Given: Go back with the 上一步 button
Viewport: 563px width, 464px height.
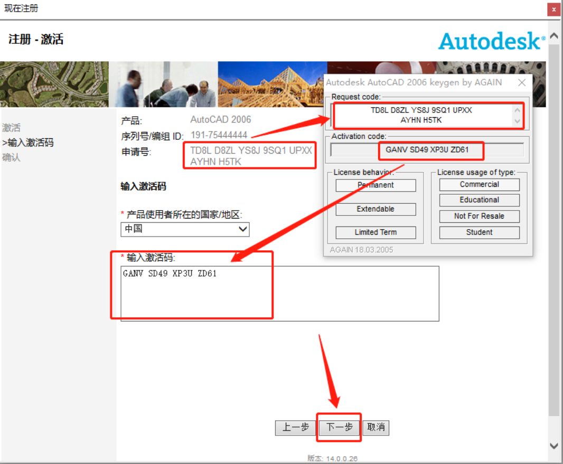Looking at the screenshot, I should (295, 427).
